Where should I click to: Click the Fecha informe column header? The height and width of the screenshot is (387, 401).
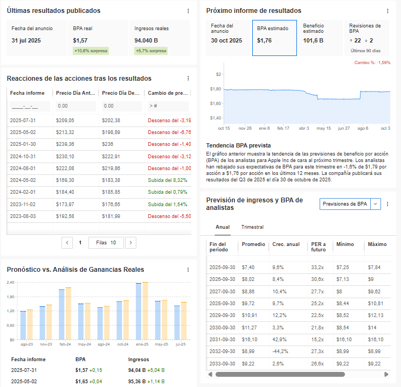coord(27,93)
